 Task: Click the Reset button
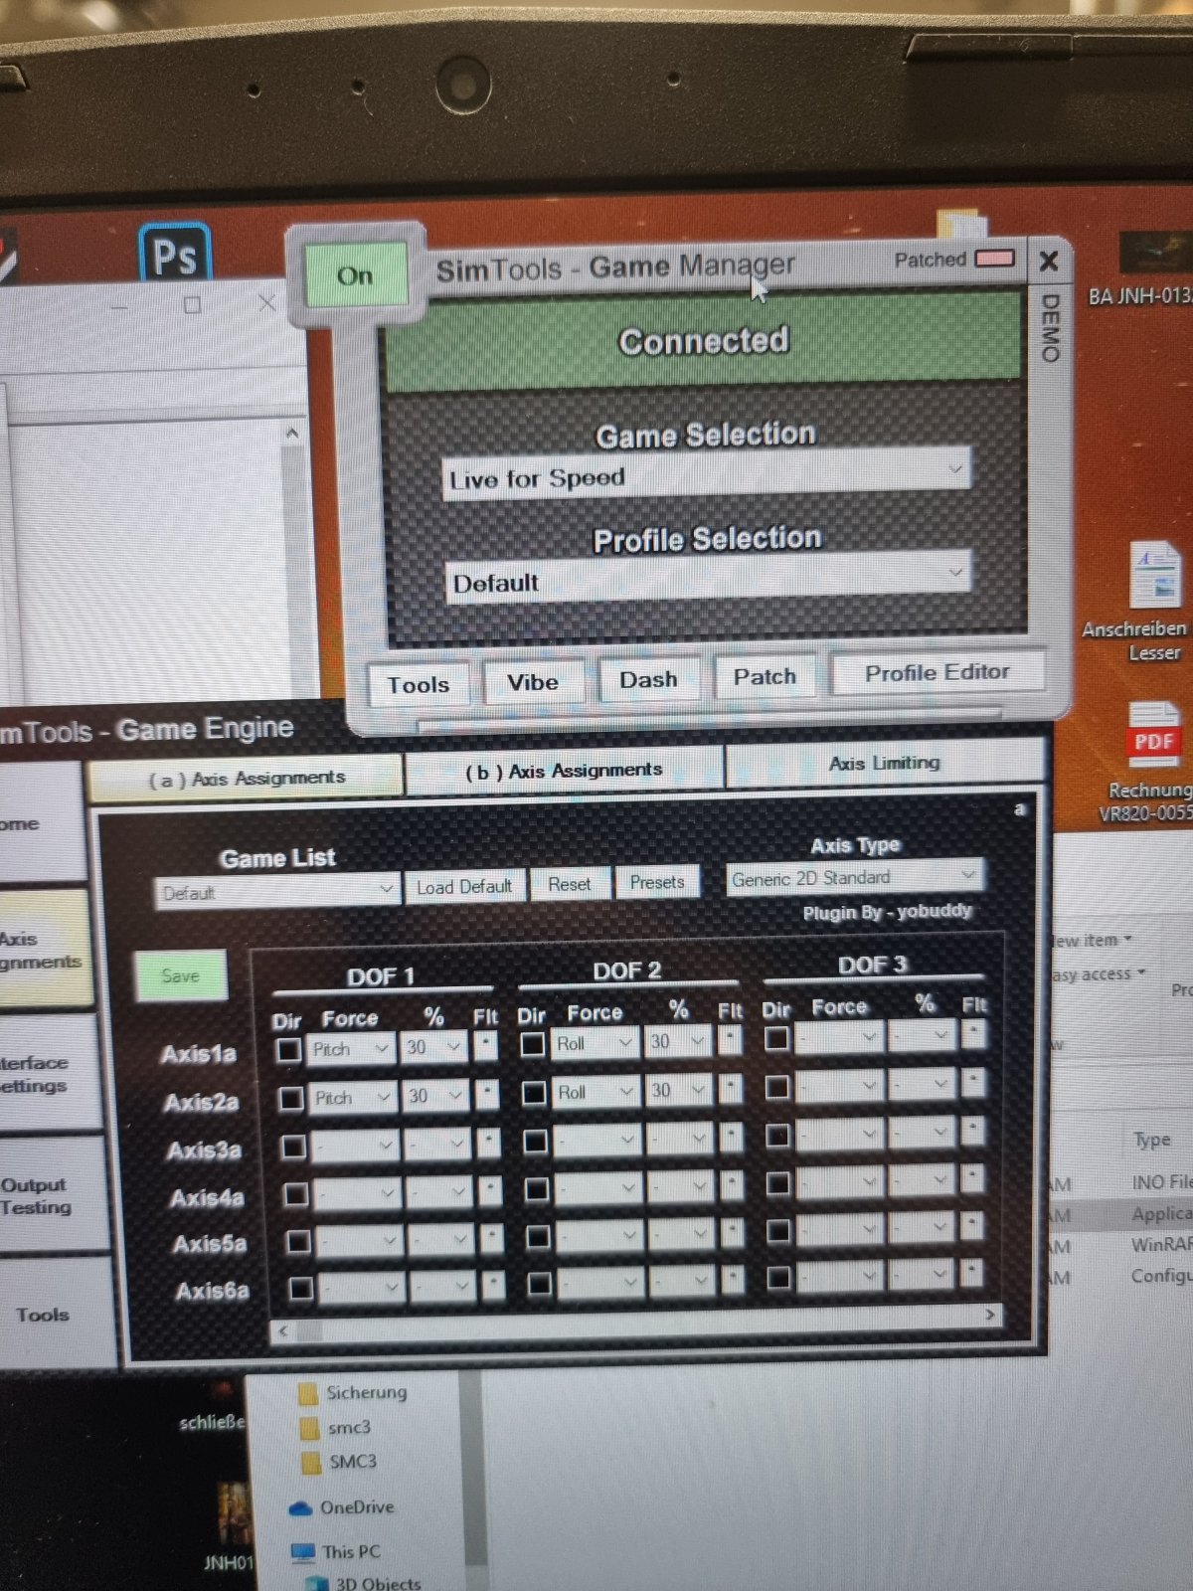[x=570, y=884]
